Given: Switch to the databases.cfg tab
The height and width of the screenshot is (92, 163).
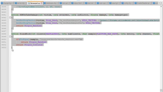Looking at the screenshot, I should [51, 3].
